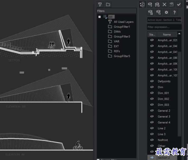The height and width of the screenshot is (160, 188).
Task: Select the All filter node
Action: (111, 17)
